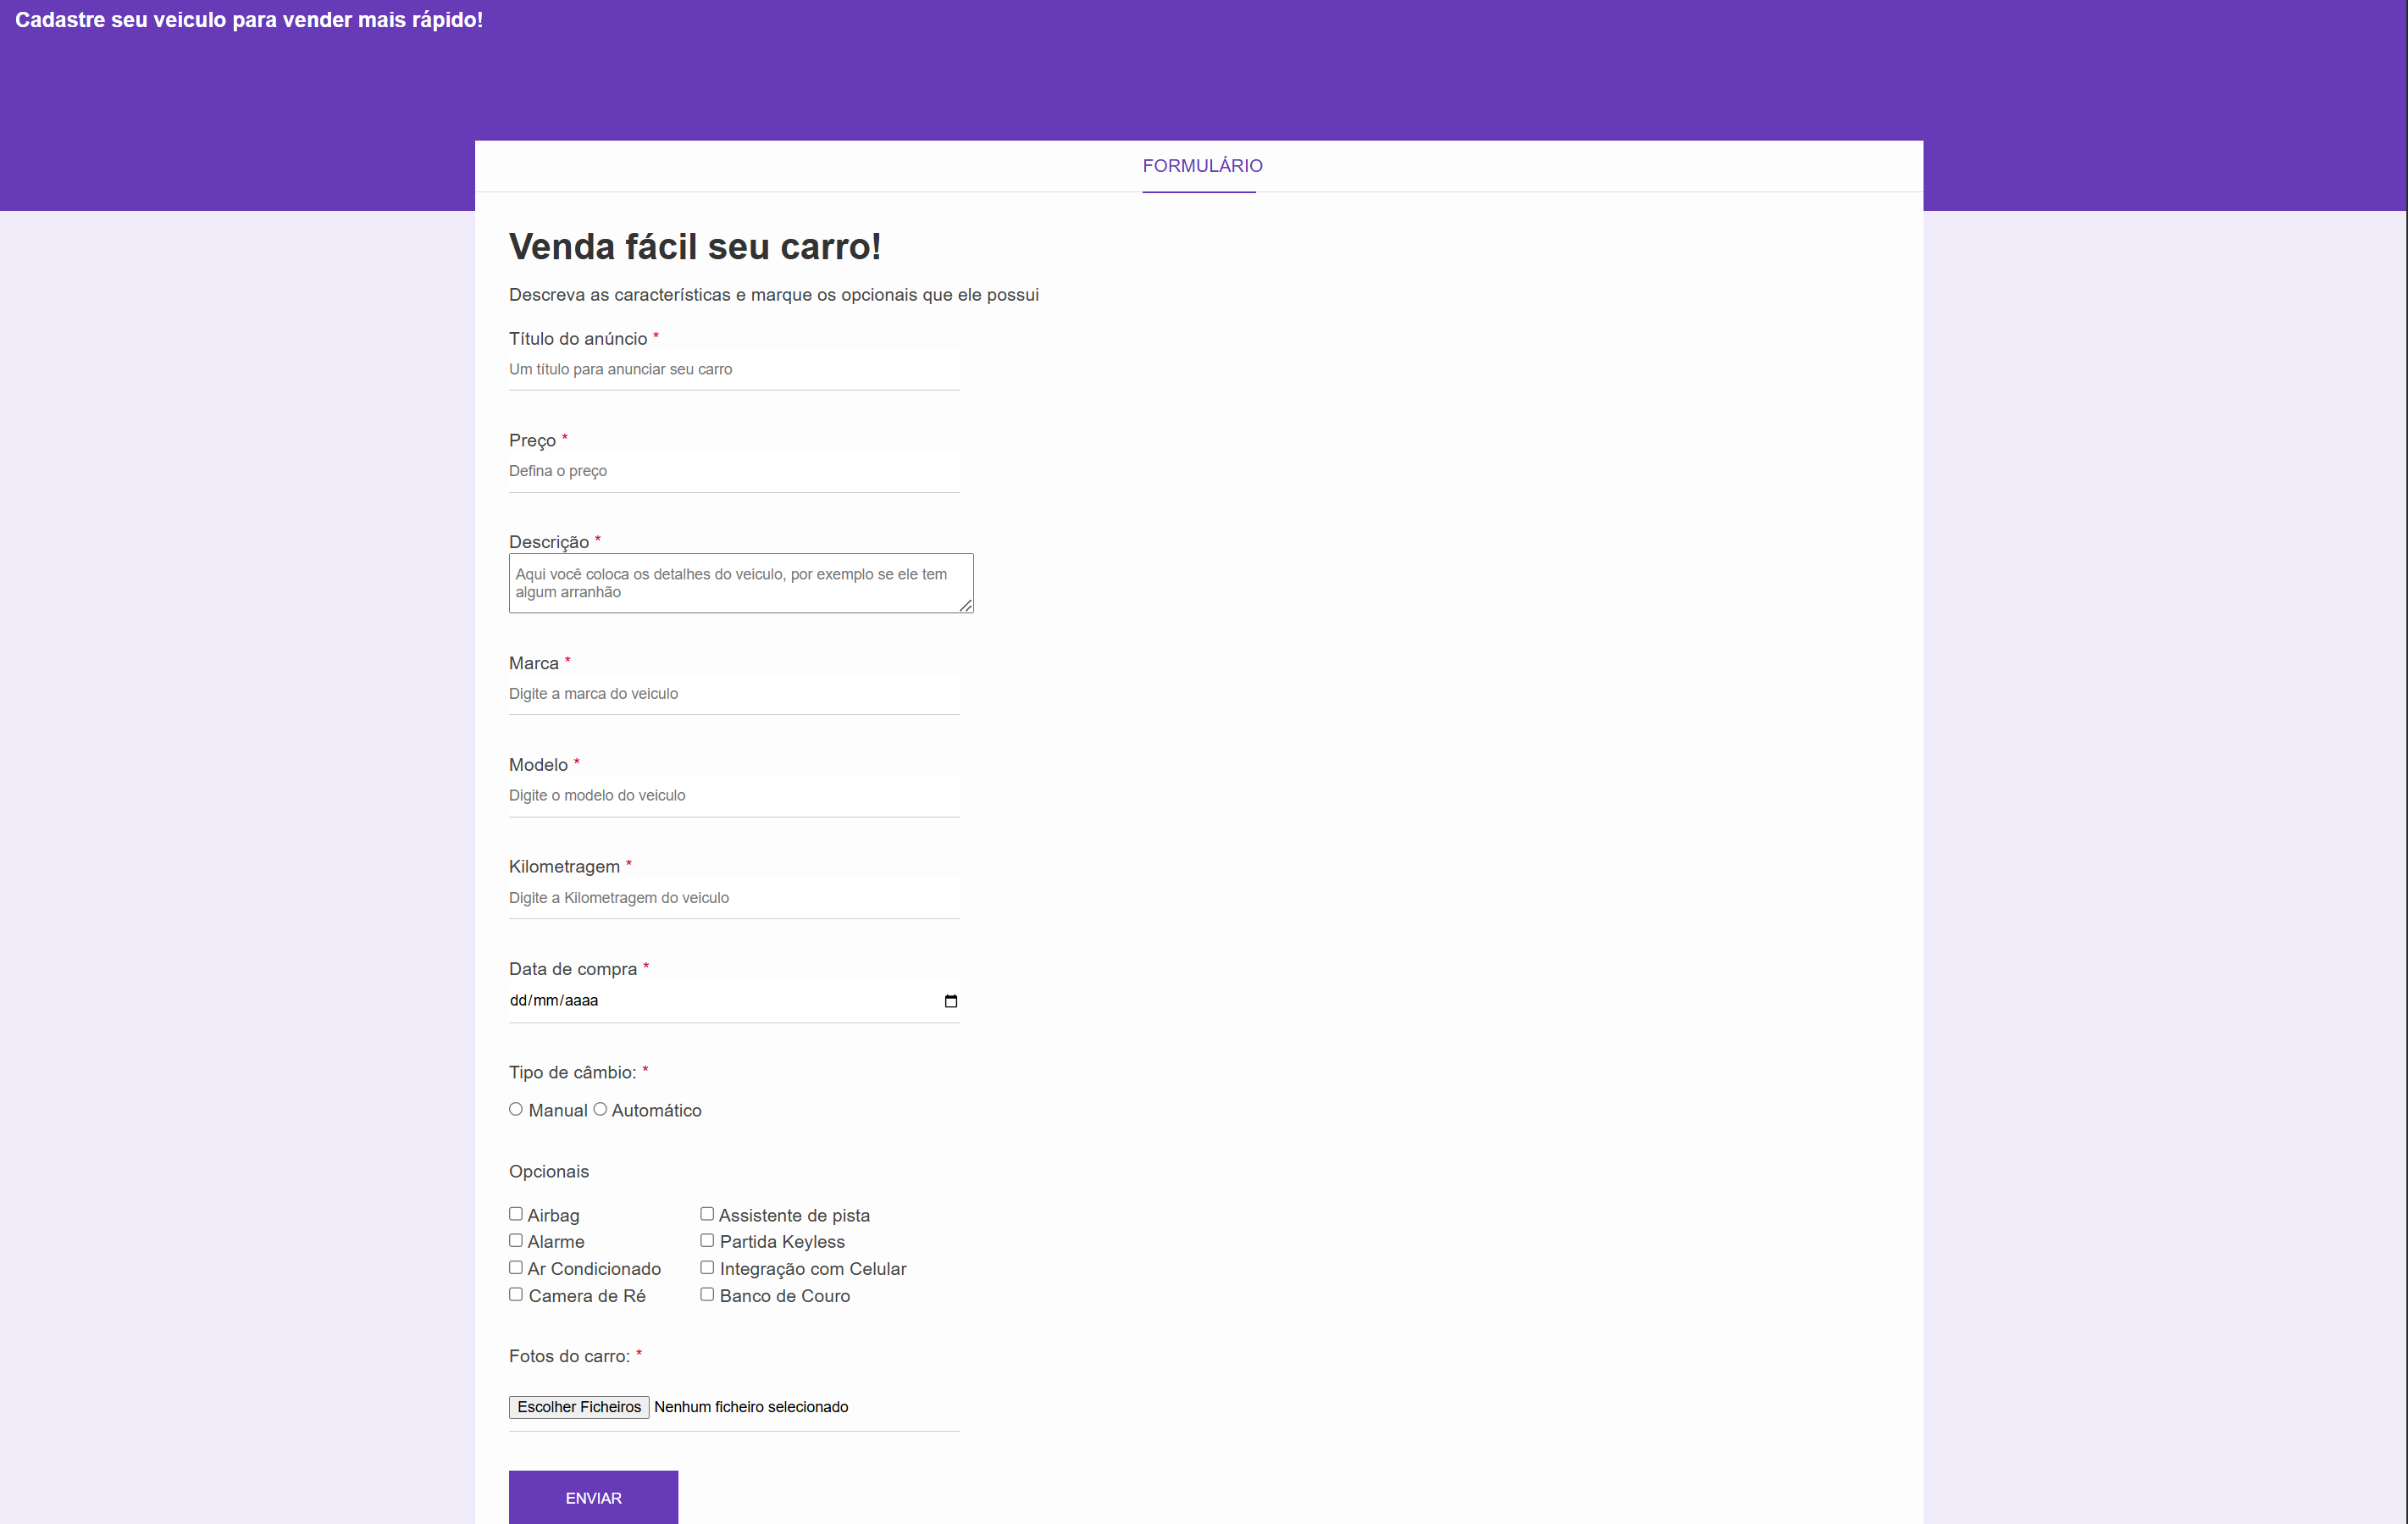Focus the Título do anúncio field
Image resolution: width=2408 pixels, height=1524 pixels.
pos(733,370)
